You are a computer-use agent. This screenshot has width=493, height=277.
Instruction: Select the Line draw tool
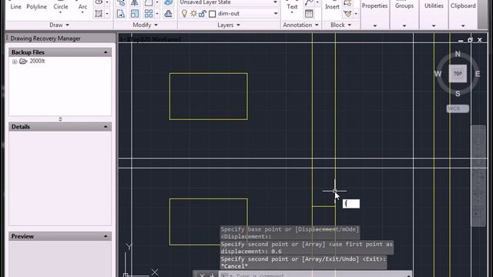tap(15, 6)
